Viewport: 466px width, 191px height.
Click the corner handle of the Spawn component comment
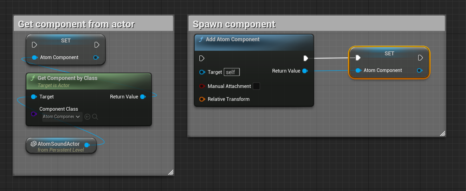[x=442, y=133]
